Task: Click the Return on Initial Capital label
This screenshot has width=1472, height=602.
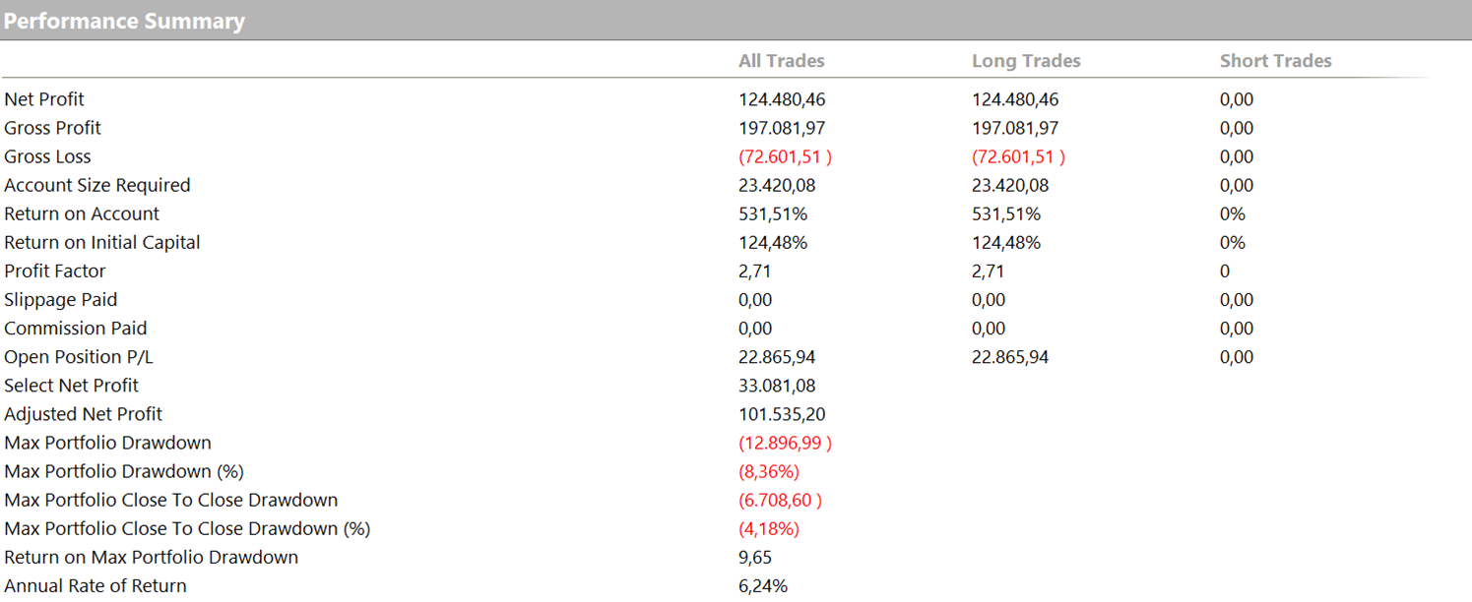Action: point(101,242)
